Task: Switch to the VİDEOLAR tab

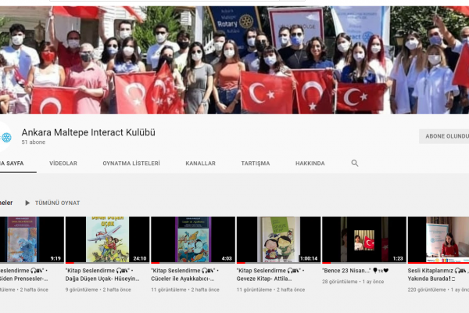Action: pyautogui.click(x=63, y=164)
